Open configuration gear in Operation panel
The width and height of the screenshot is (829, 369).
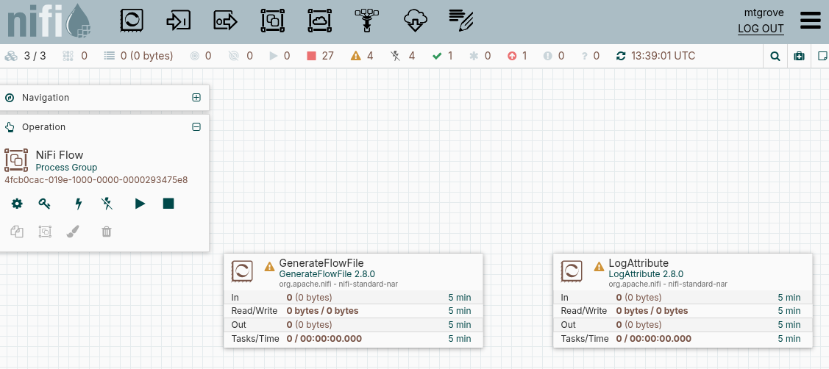(x=18, y=204)
